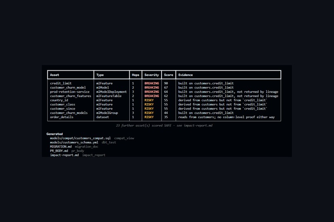Image resolution: width=334 pixels, height=222 pixels.
Task: Click the score value 67
Action: coord(166,88)
